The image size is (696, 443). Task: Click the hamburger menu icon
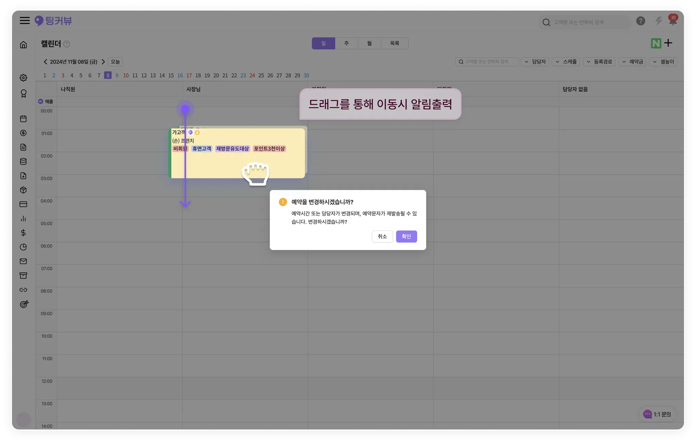24,21
